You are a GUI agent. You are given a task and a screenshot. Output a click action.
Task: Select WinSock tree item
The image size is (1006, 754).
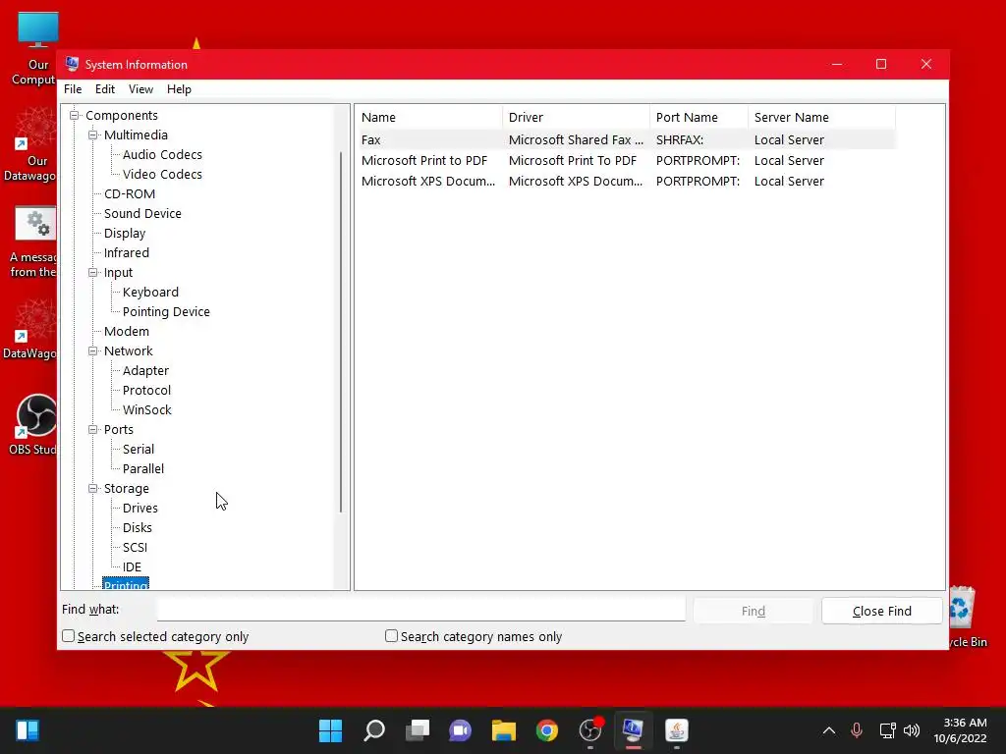[x=147, y=410]
